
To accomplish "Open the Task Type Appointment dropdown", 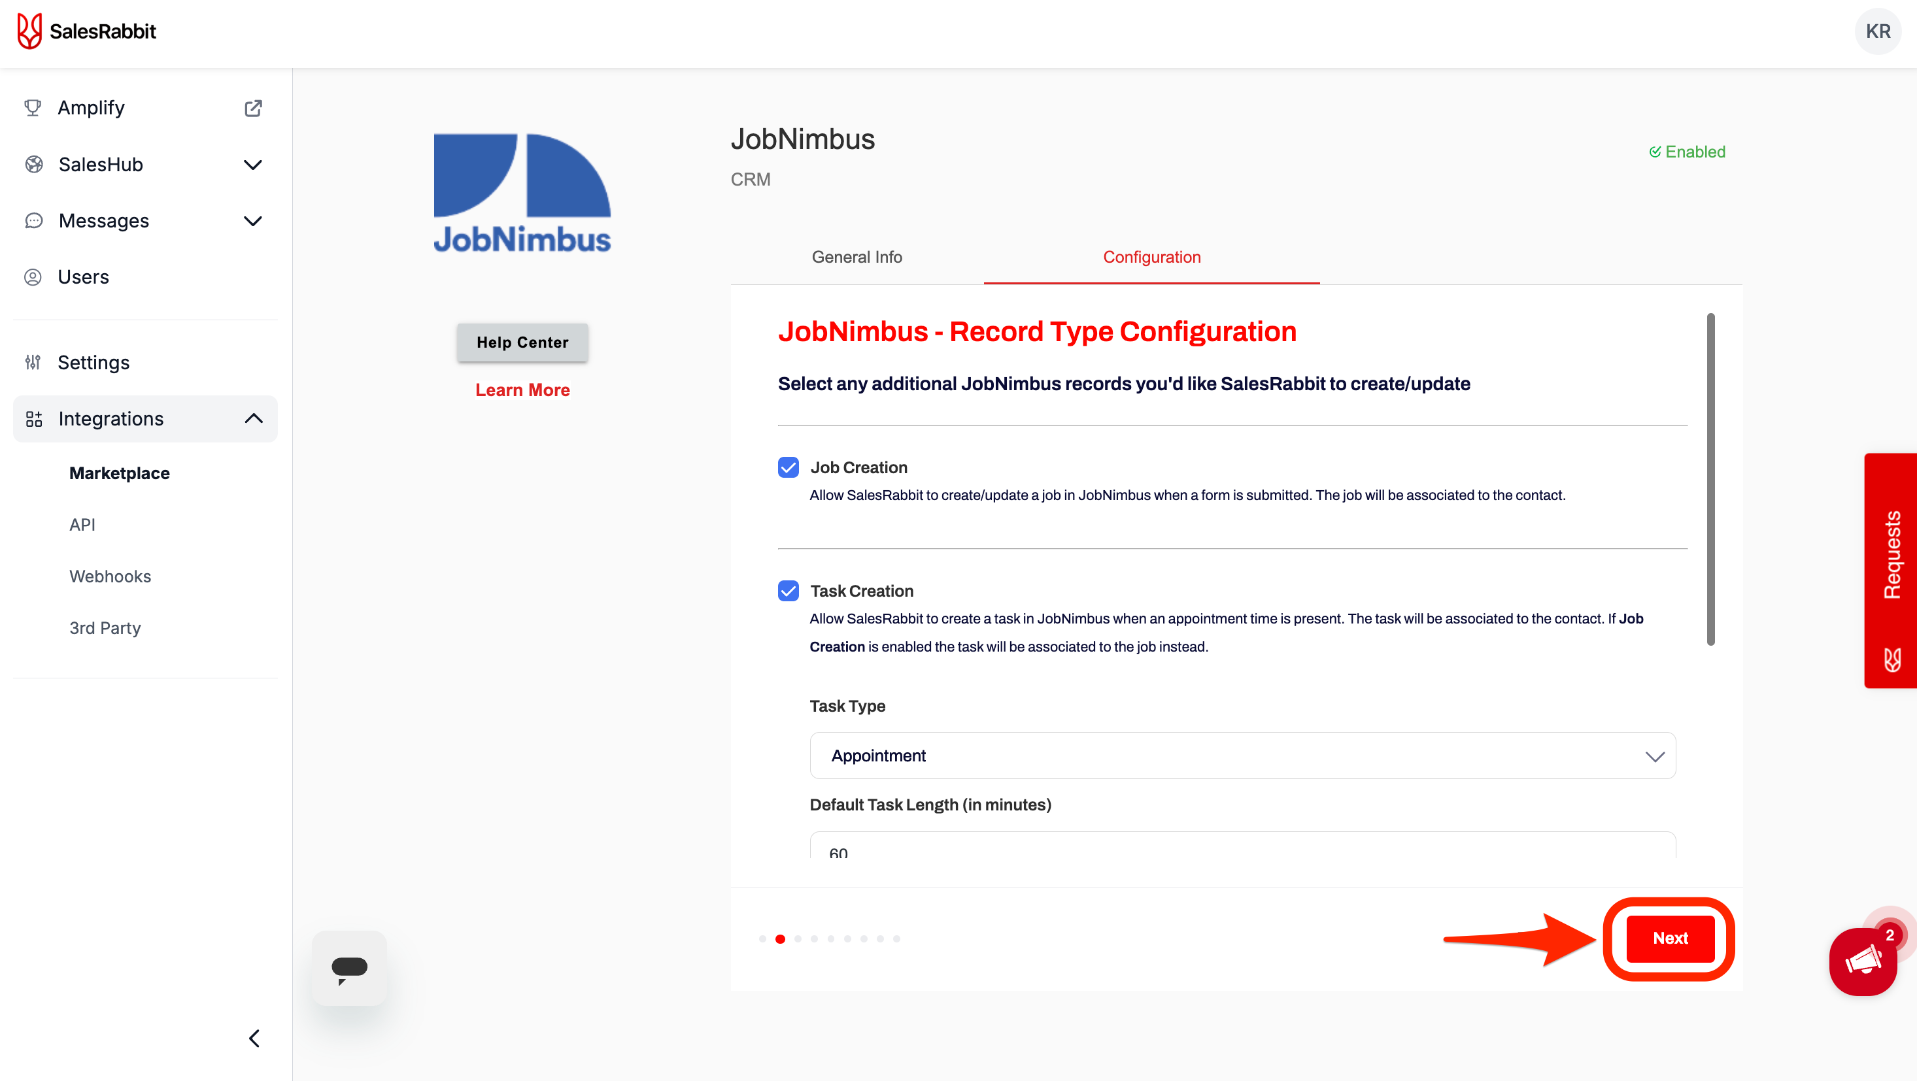I will (x=1242, y=756).
